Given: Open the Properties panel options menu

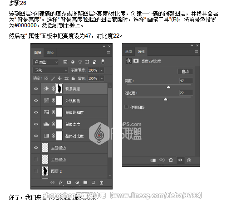Looking at the screenshot, I should point(196,52).
